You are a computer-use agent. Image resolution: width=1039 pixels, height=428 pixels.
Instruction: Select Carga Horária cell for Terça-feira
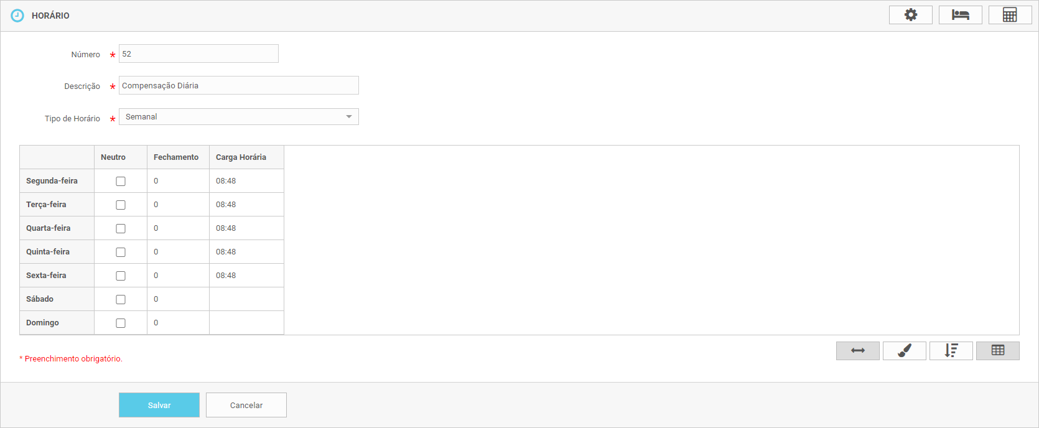246,205
